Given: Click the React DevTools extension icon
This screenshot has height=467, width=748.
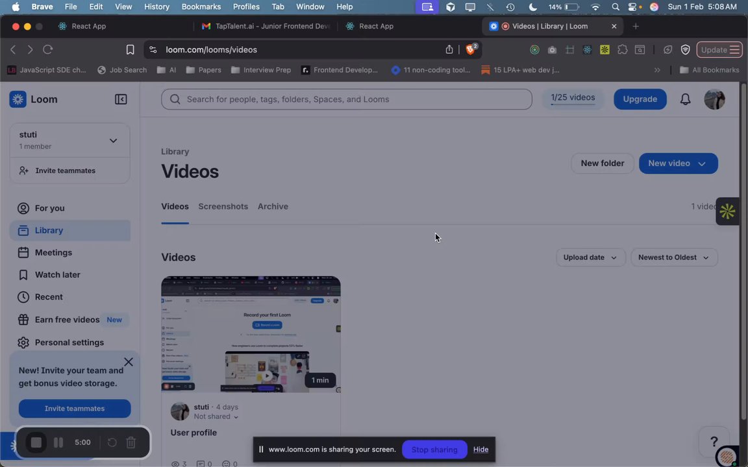Looking at the screenshot, I should pyautogui.click(x=587, y=49).
